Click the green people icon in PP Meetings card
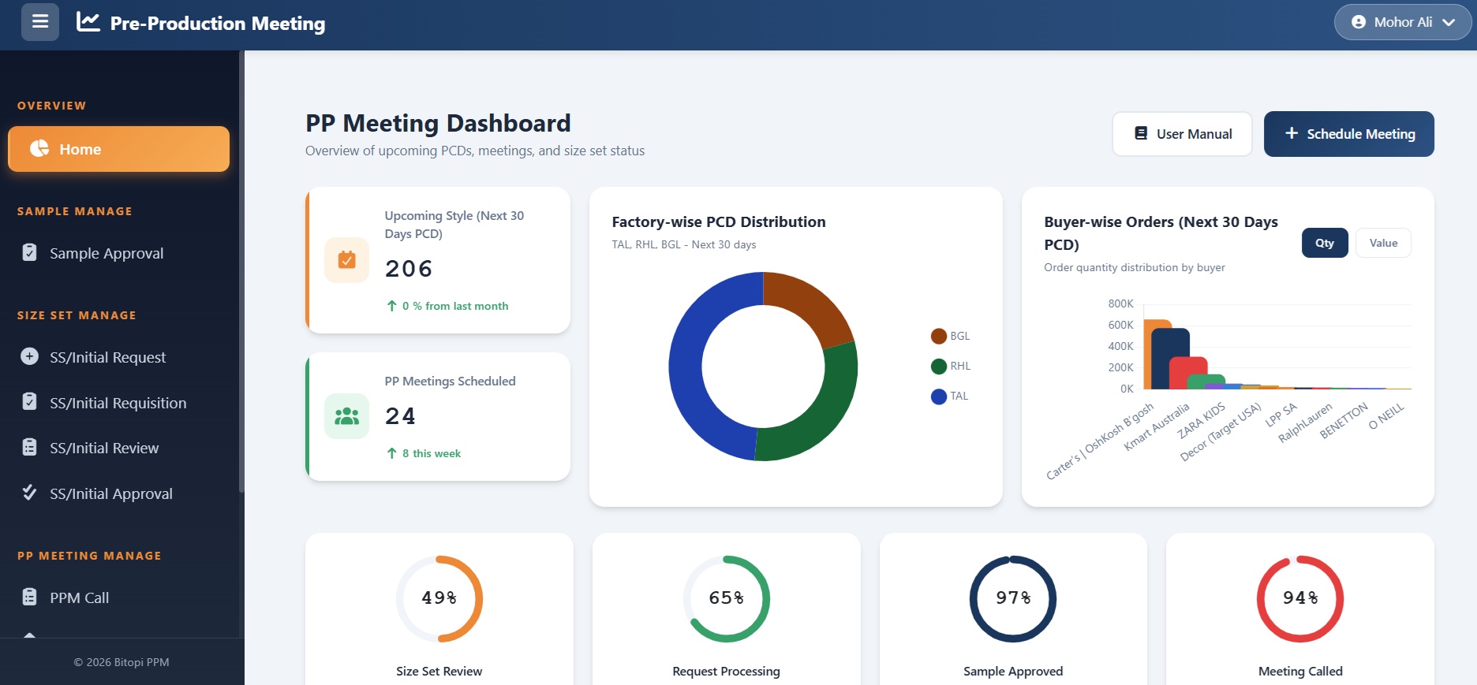Image resolution: width=1477 pixels, height=685 pixels. pyautogui.click(x=346, y=416)
